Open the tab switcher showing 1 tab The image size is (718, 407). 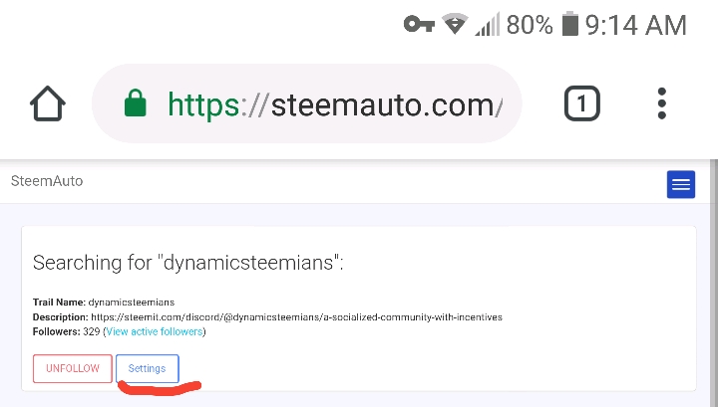coord(582,103)
